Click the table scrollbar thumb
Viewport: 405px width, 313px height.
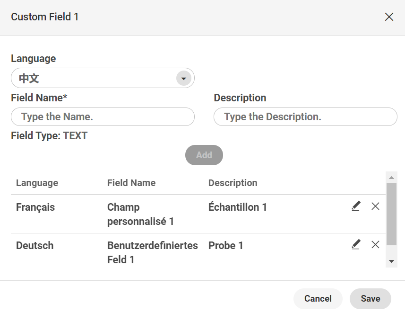click(391, 214)
